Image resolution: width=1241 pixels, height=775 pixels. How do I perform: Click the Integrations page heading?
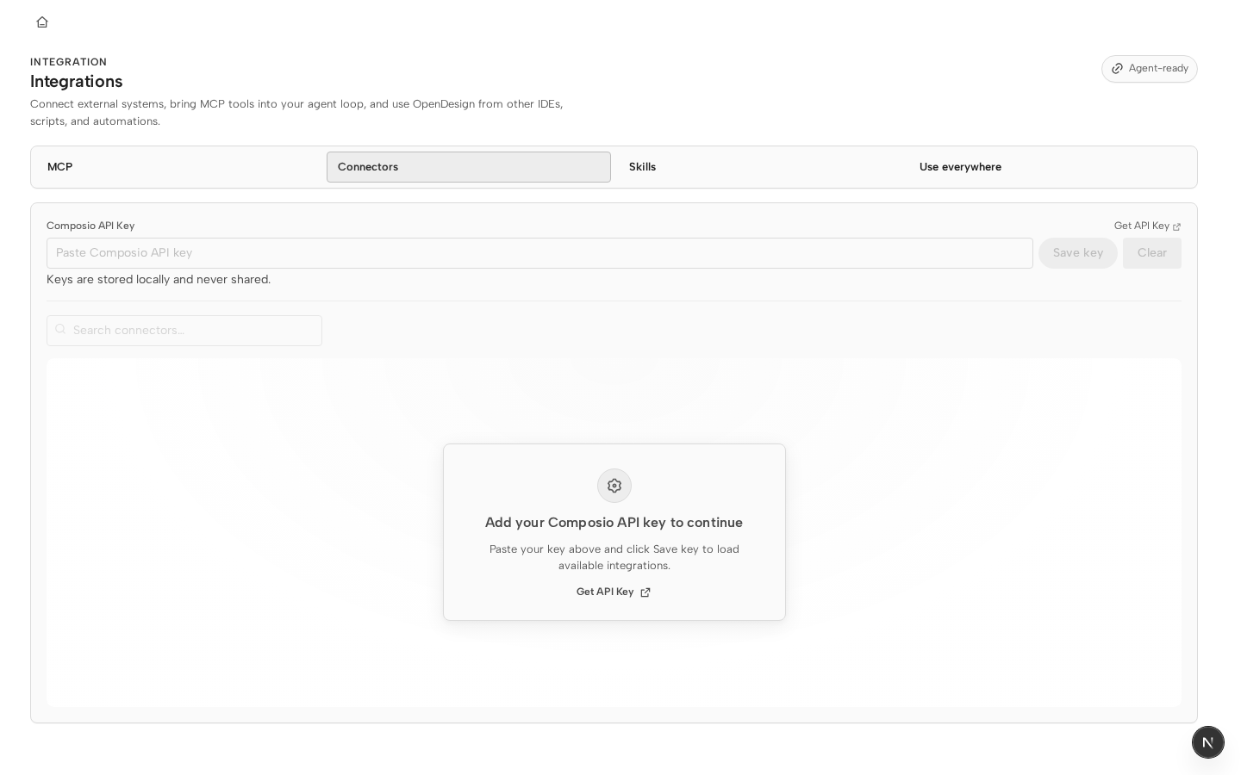77,82
